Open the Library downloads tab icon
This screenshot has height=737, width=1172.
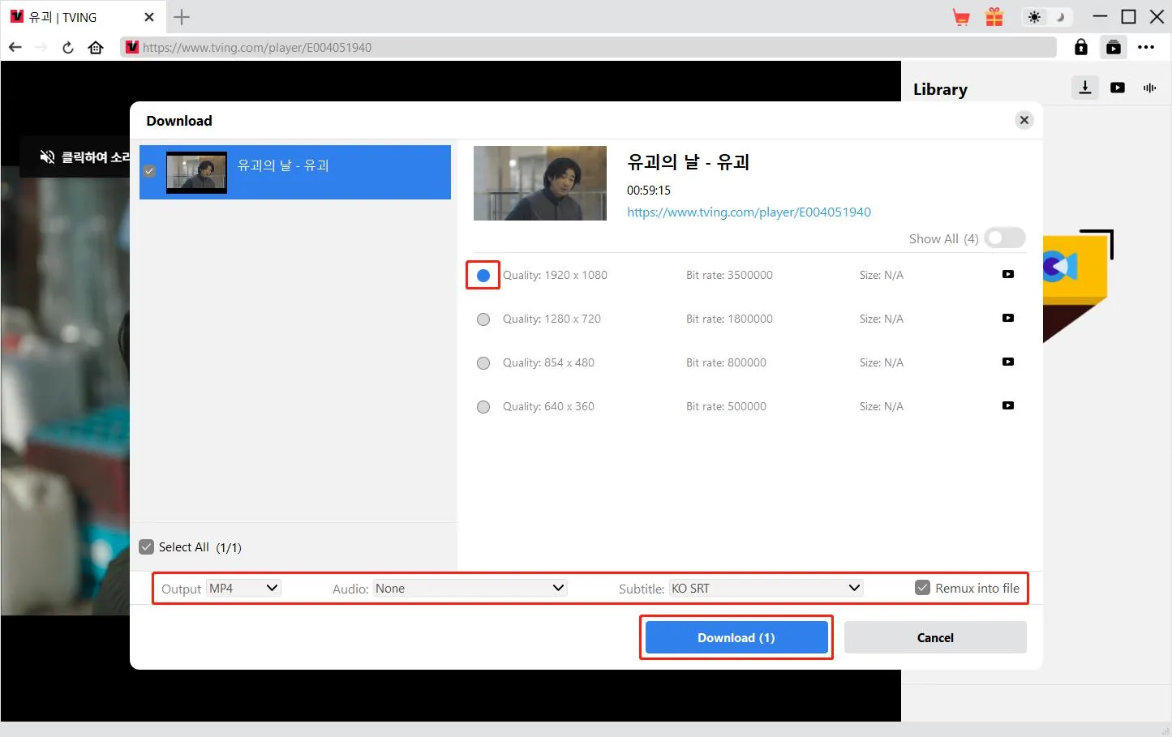1084,88
